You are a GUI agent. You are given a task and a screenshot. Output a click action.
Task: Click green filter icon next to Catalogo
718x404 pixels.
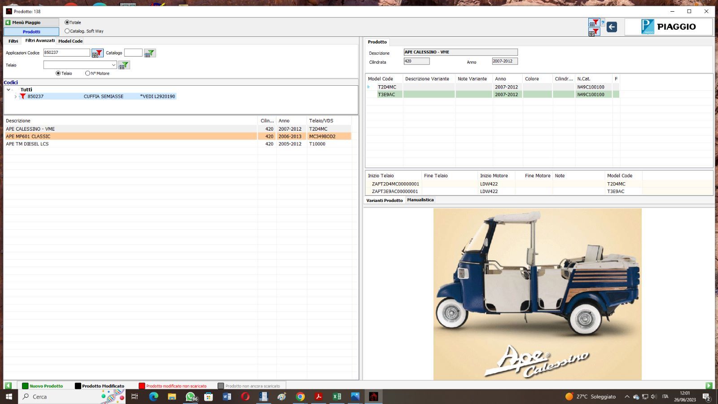click(x=150, y=53)
